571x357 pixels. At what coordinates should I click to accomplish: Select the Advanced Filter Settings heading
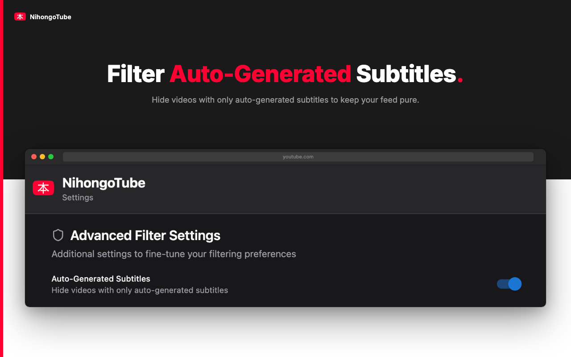click(x=145, y=235)
